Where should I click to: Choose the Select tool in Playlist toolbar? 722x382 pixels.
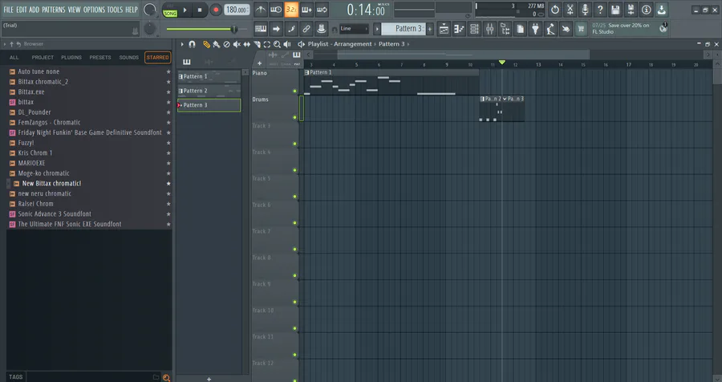click(x=267, y=44)
